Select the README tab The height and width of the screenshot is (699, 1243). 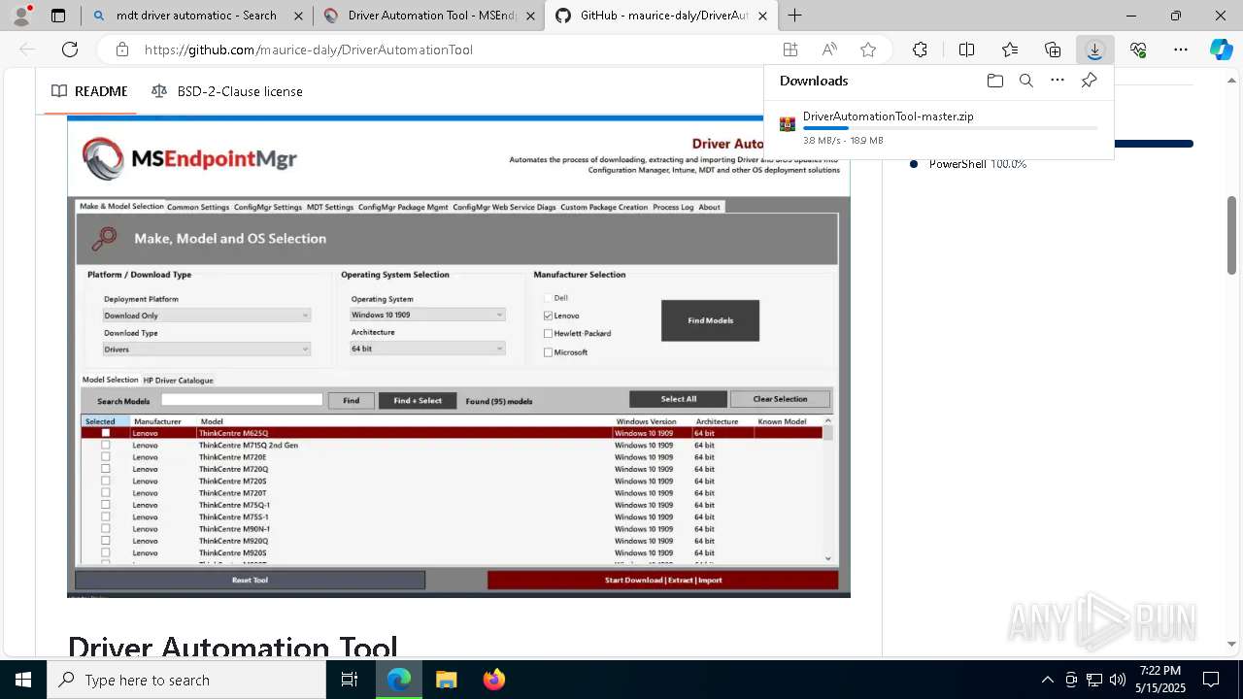(89, 91)
